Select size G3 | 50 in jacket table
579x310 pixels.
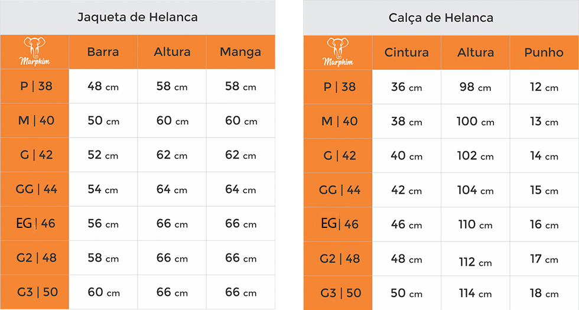click(x=36, y=292)
